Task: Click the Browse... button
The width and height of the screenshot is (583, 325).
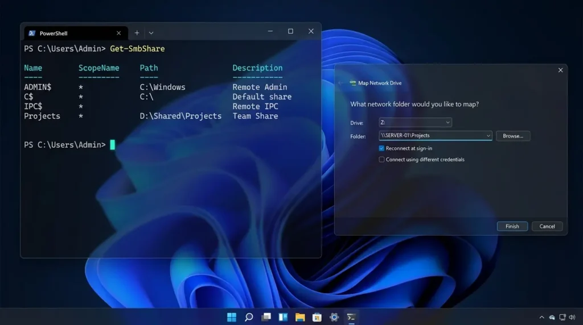Action: 513,136
